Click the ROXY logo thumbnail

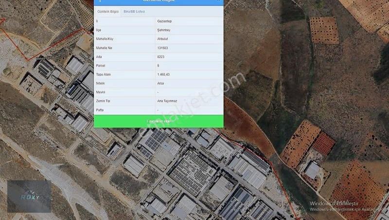[x=29, y=197]
